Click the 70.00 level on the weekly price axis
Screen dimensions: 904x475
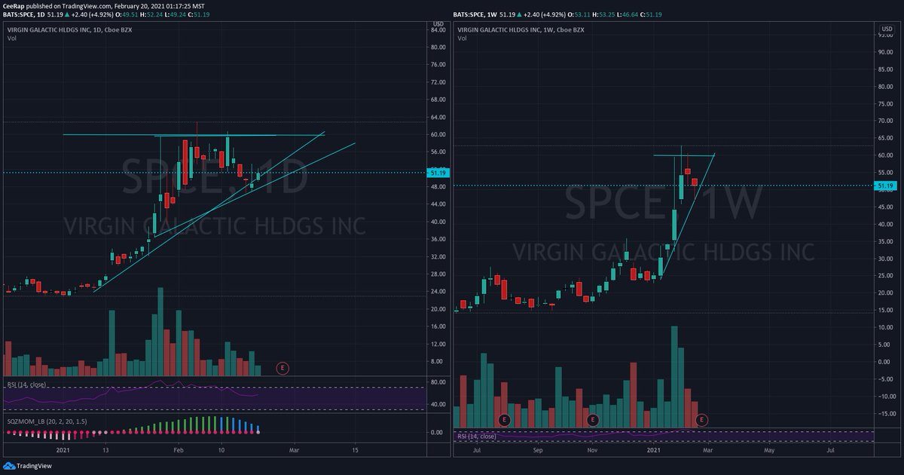886,121
